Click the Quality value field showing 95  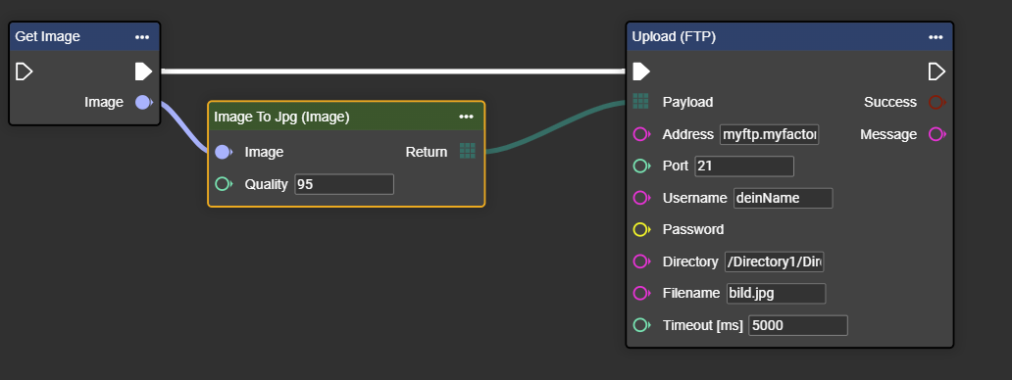point(344,184)
